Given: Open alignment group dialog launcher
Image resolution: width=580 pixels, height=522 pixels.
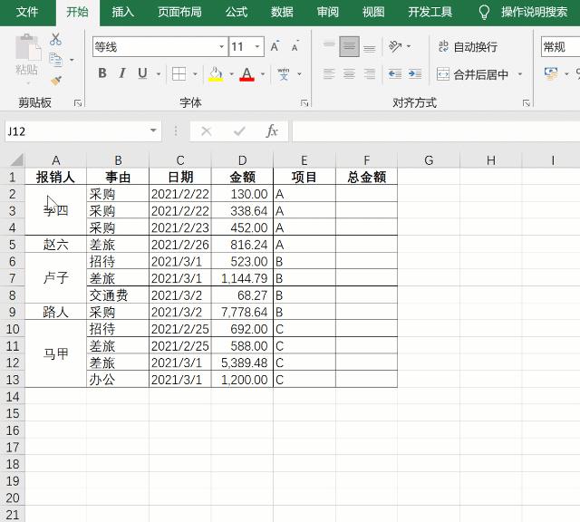Looking at the screenshot, I should tap(526, 102).
